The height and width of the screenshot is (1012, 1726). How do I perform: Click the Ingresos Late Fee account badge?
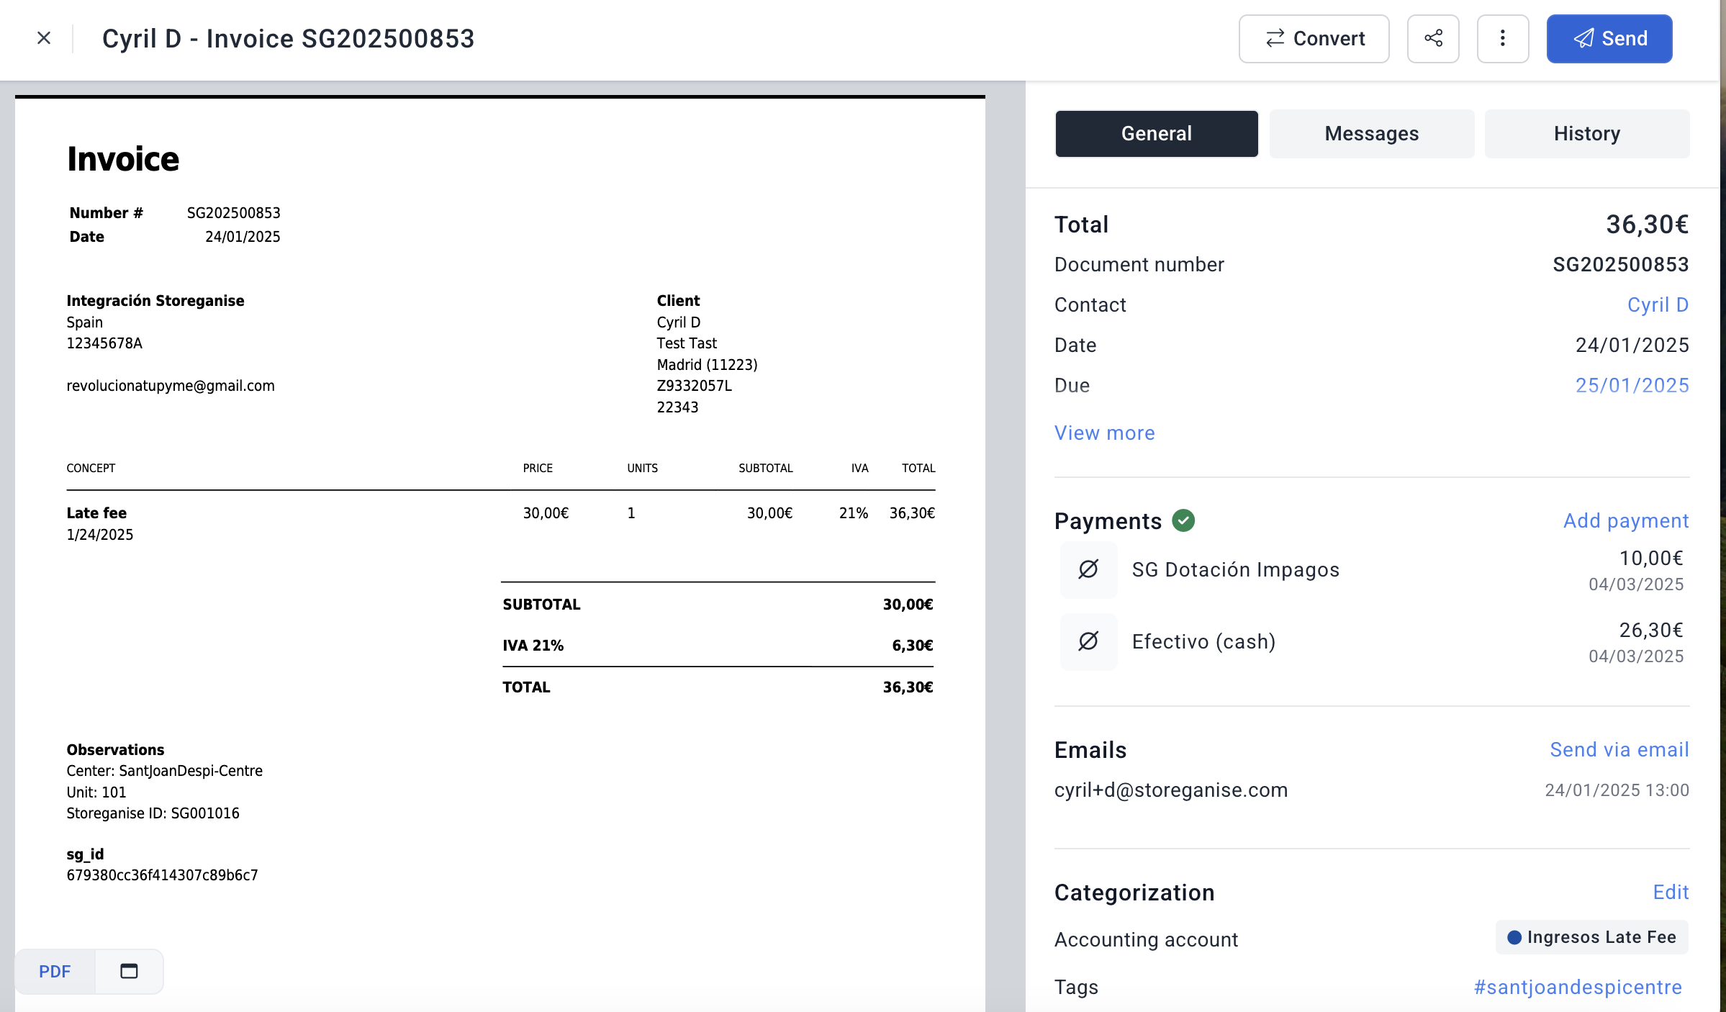1591,937
